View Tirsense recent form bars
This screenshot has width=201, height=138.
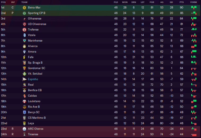point(194,134)
